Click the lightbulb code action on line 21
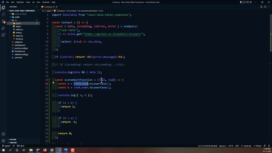 pos(53,83)
